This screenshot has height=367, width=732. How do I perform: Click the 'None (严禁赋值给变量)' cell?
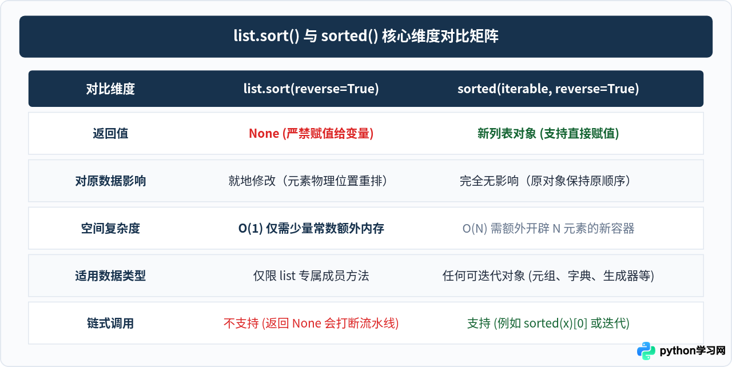[x=311, y=133]
